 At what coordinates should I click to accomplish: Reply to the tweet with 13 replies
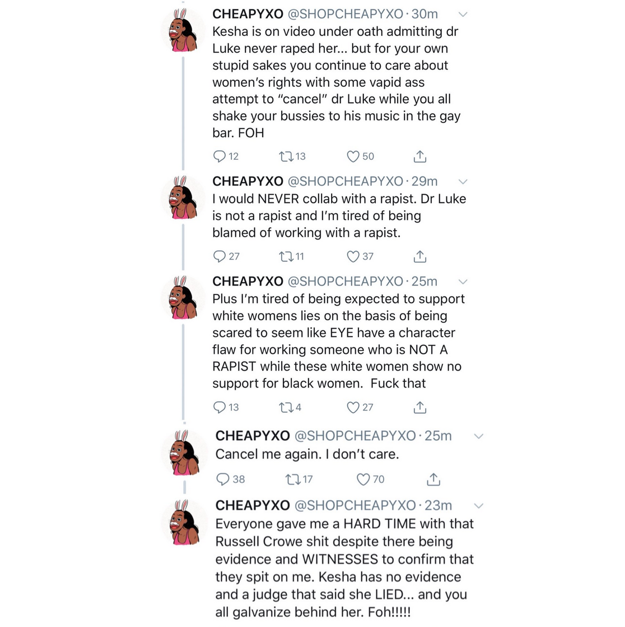click(x=220, y=407)
